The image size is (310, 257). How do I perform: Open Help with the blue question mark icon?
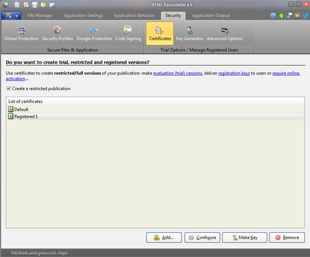(x=273, y=15)
